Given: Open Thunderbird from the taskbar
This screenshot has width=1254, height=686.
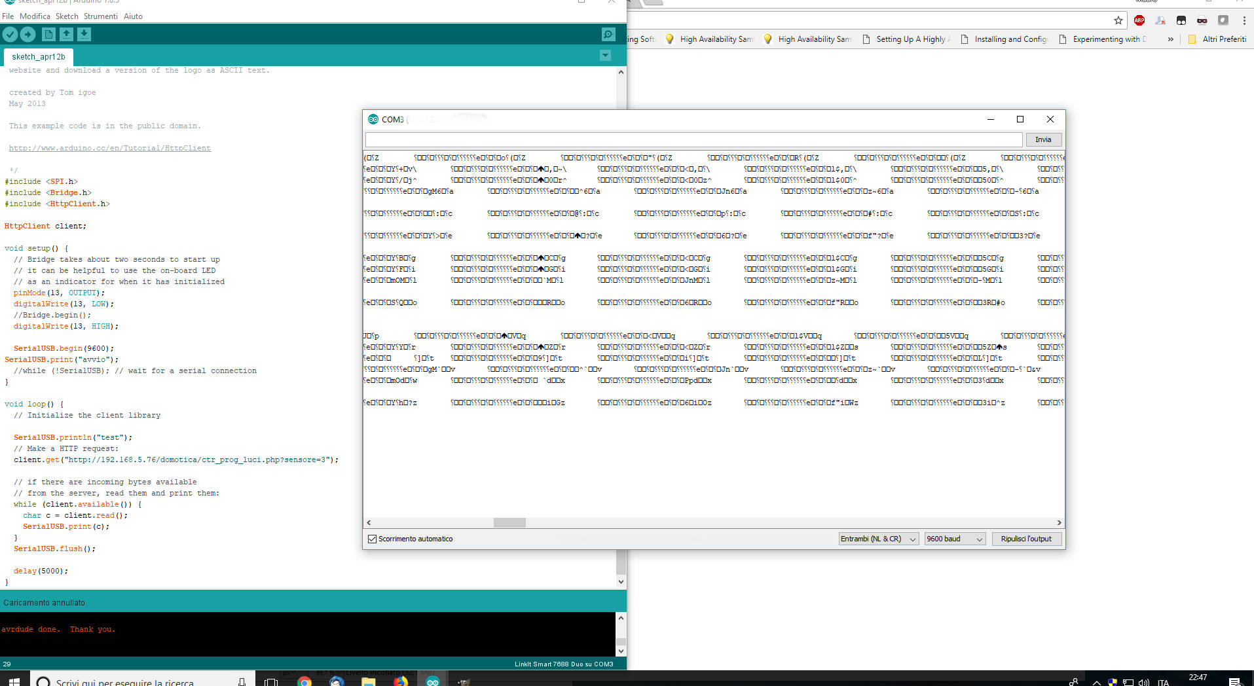Looking at the screenshot, I should pos(336,681).
